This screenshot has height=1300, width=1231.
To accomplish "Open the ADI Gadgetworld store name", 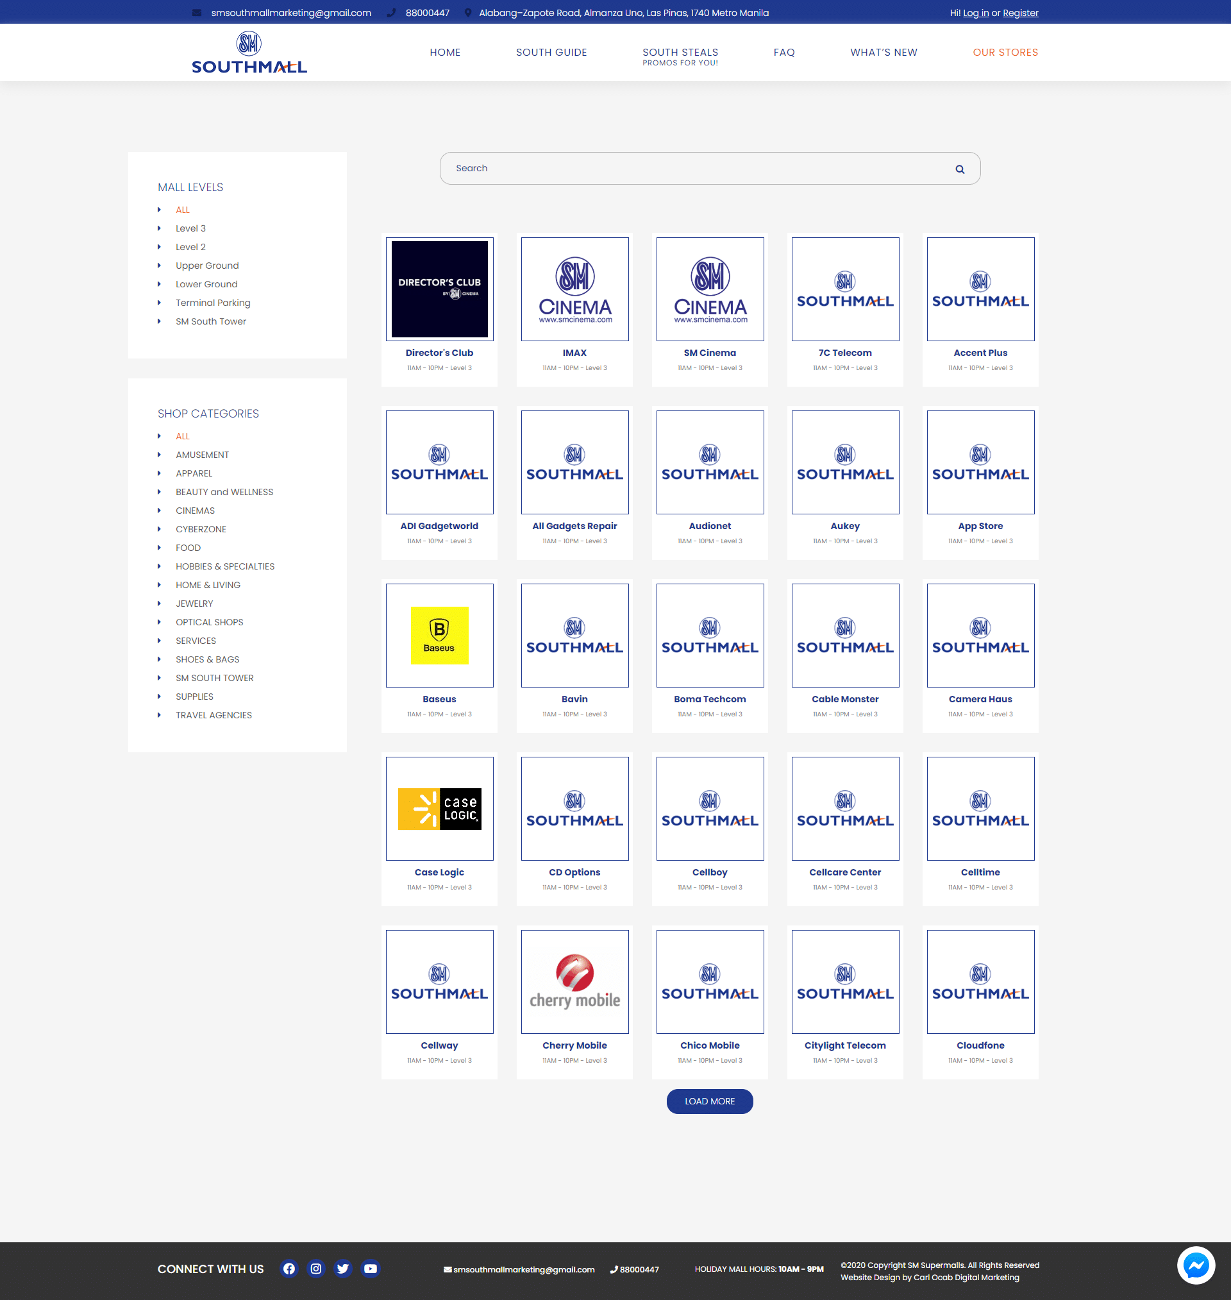I will [x=439, y=527].
